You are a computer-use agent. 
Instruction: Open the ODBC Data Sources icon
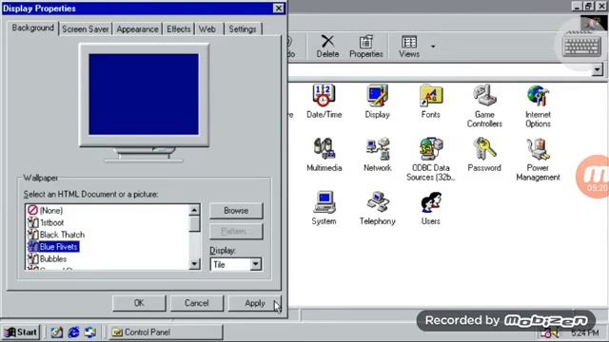click(430, 159)
